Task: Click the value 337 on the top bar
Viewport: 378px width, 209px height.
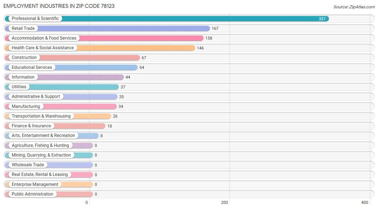Action: click(322, 19)
